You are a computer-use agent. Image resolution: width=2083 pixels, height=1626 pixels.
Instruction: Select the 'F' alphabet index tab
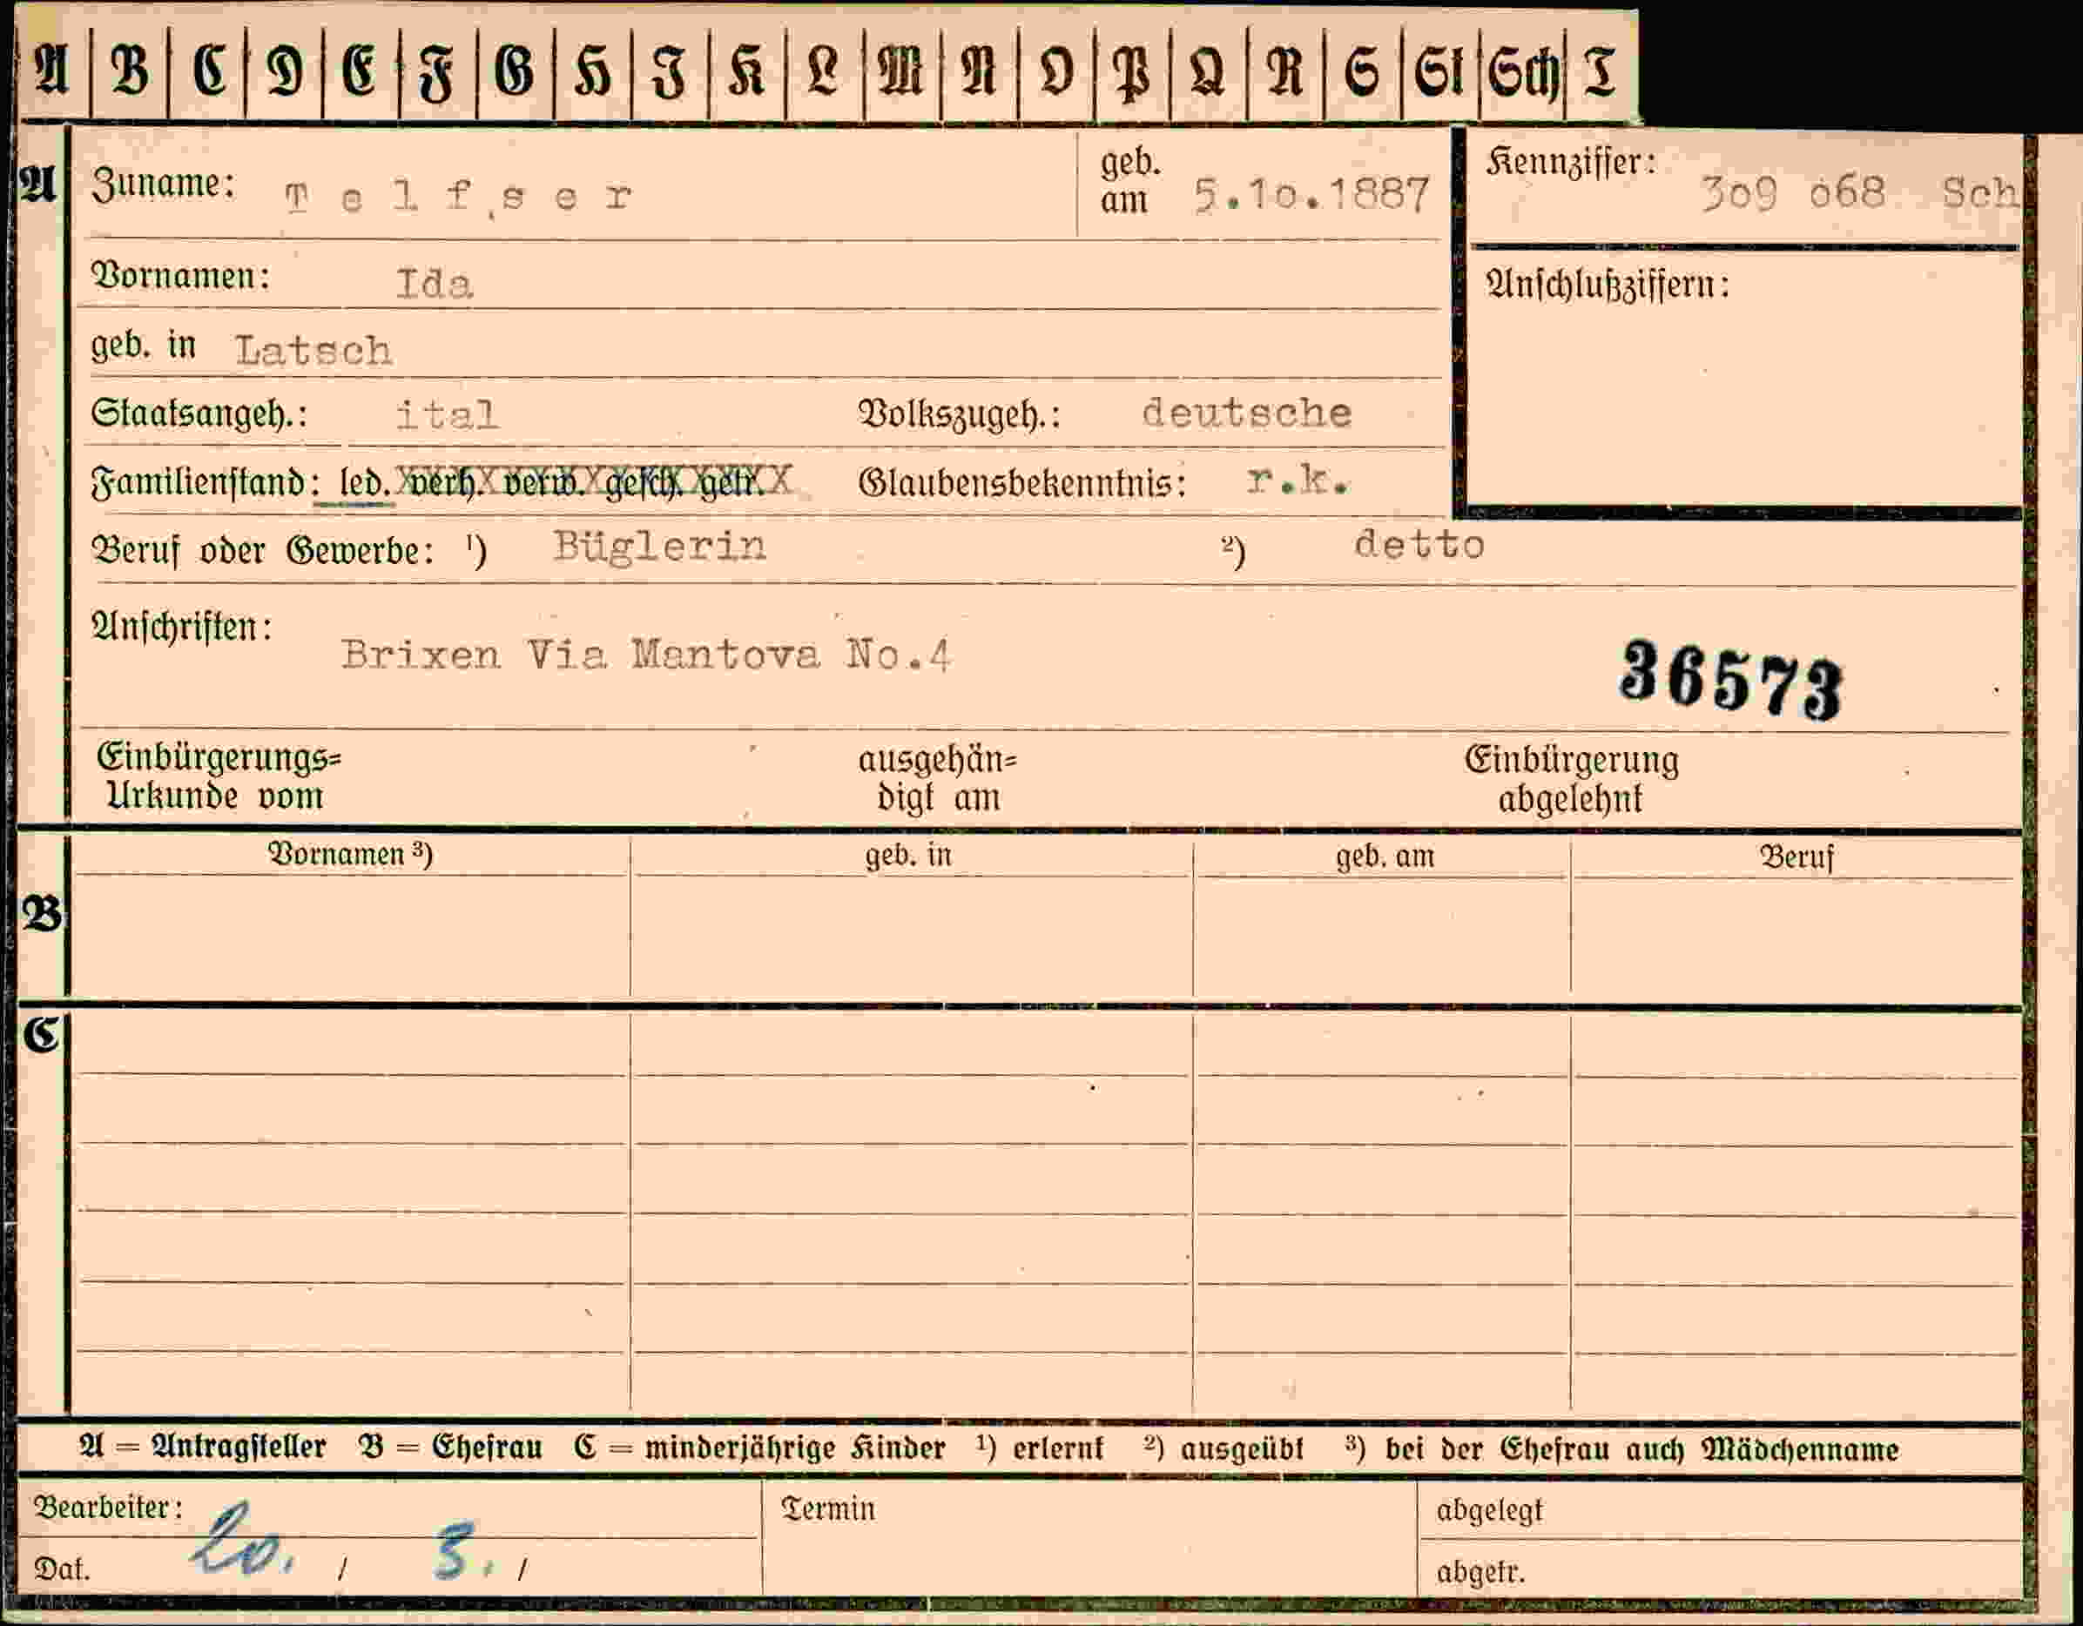438,71
